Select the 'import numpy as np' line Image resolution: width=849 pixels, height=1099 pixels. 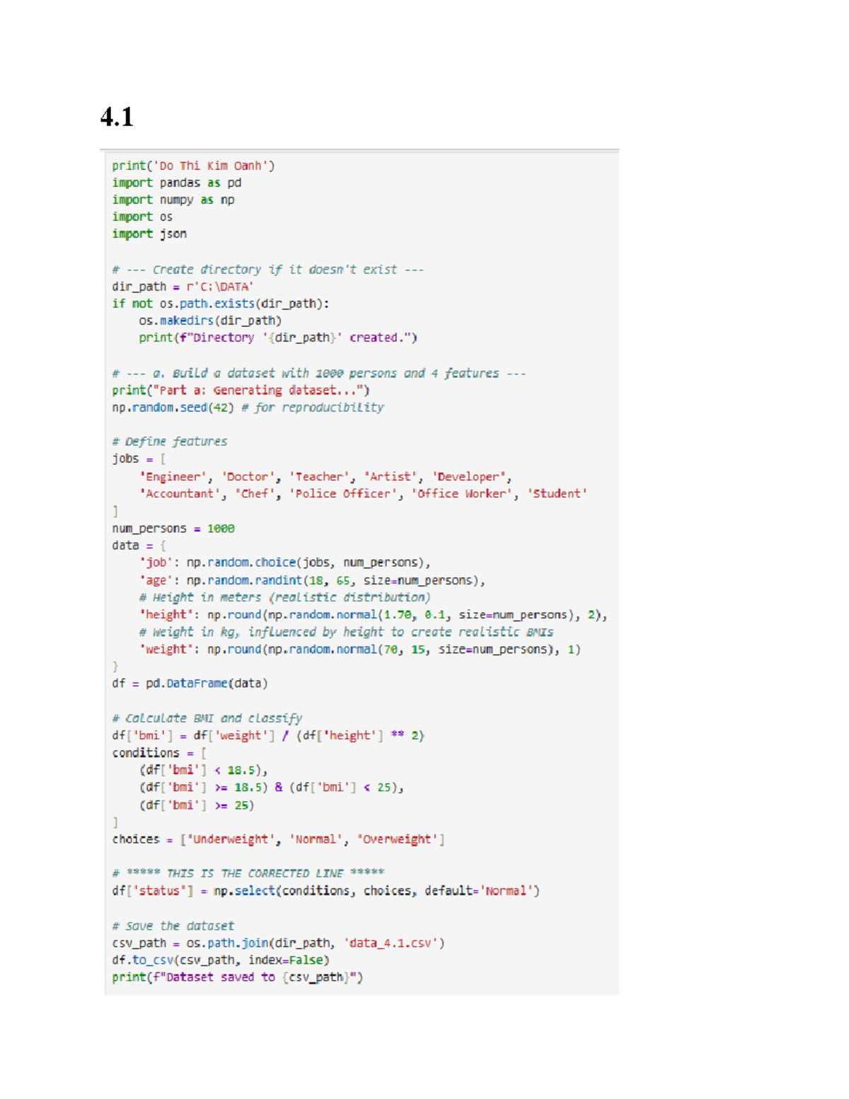coord(173,200)
